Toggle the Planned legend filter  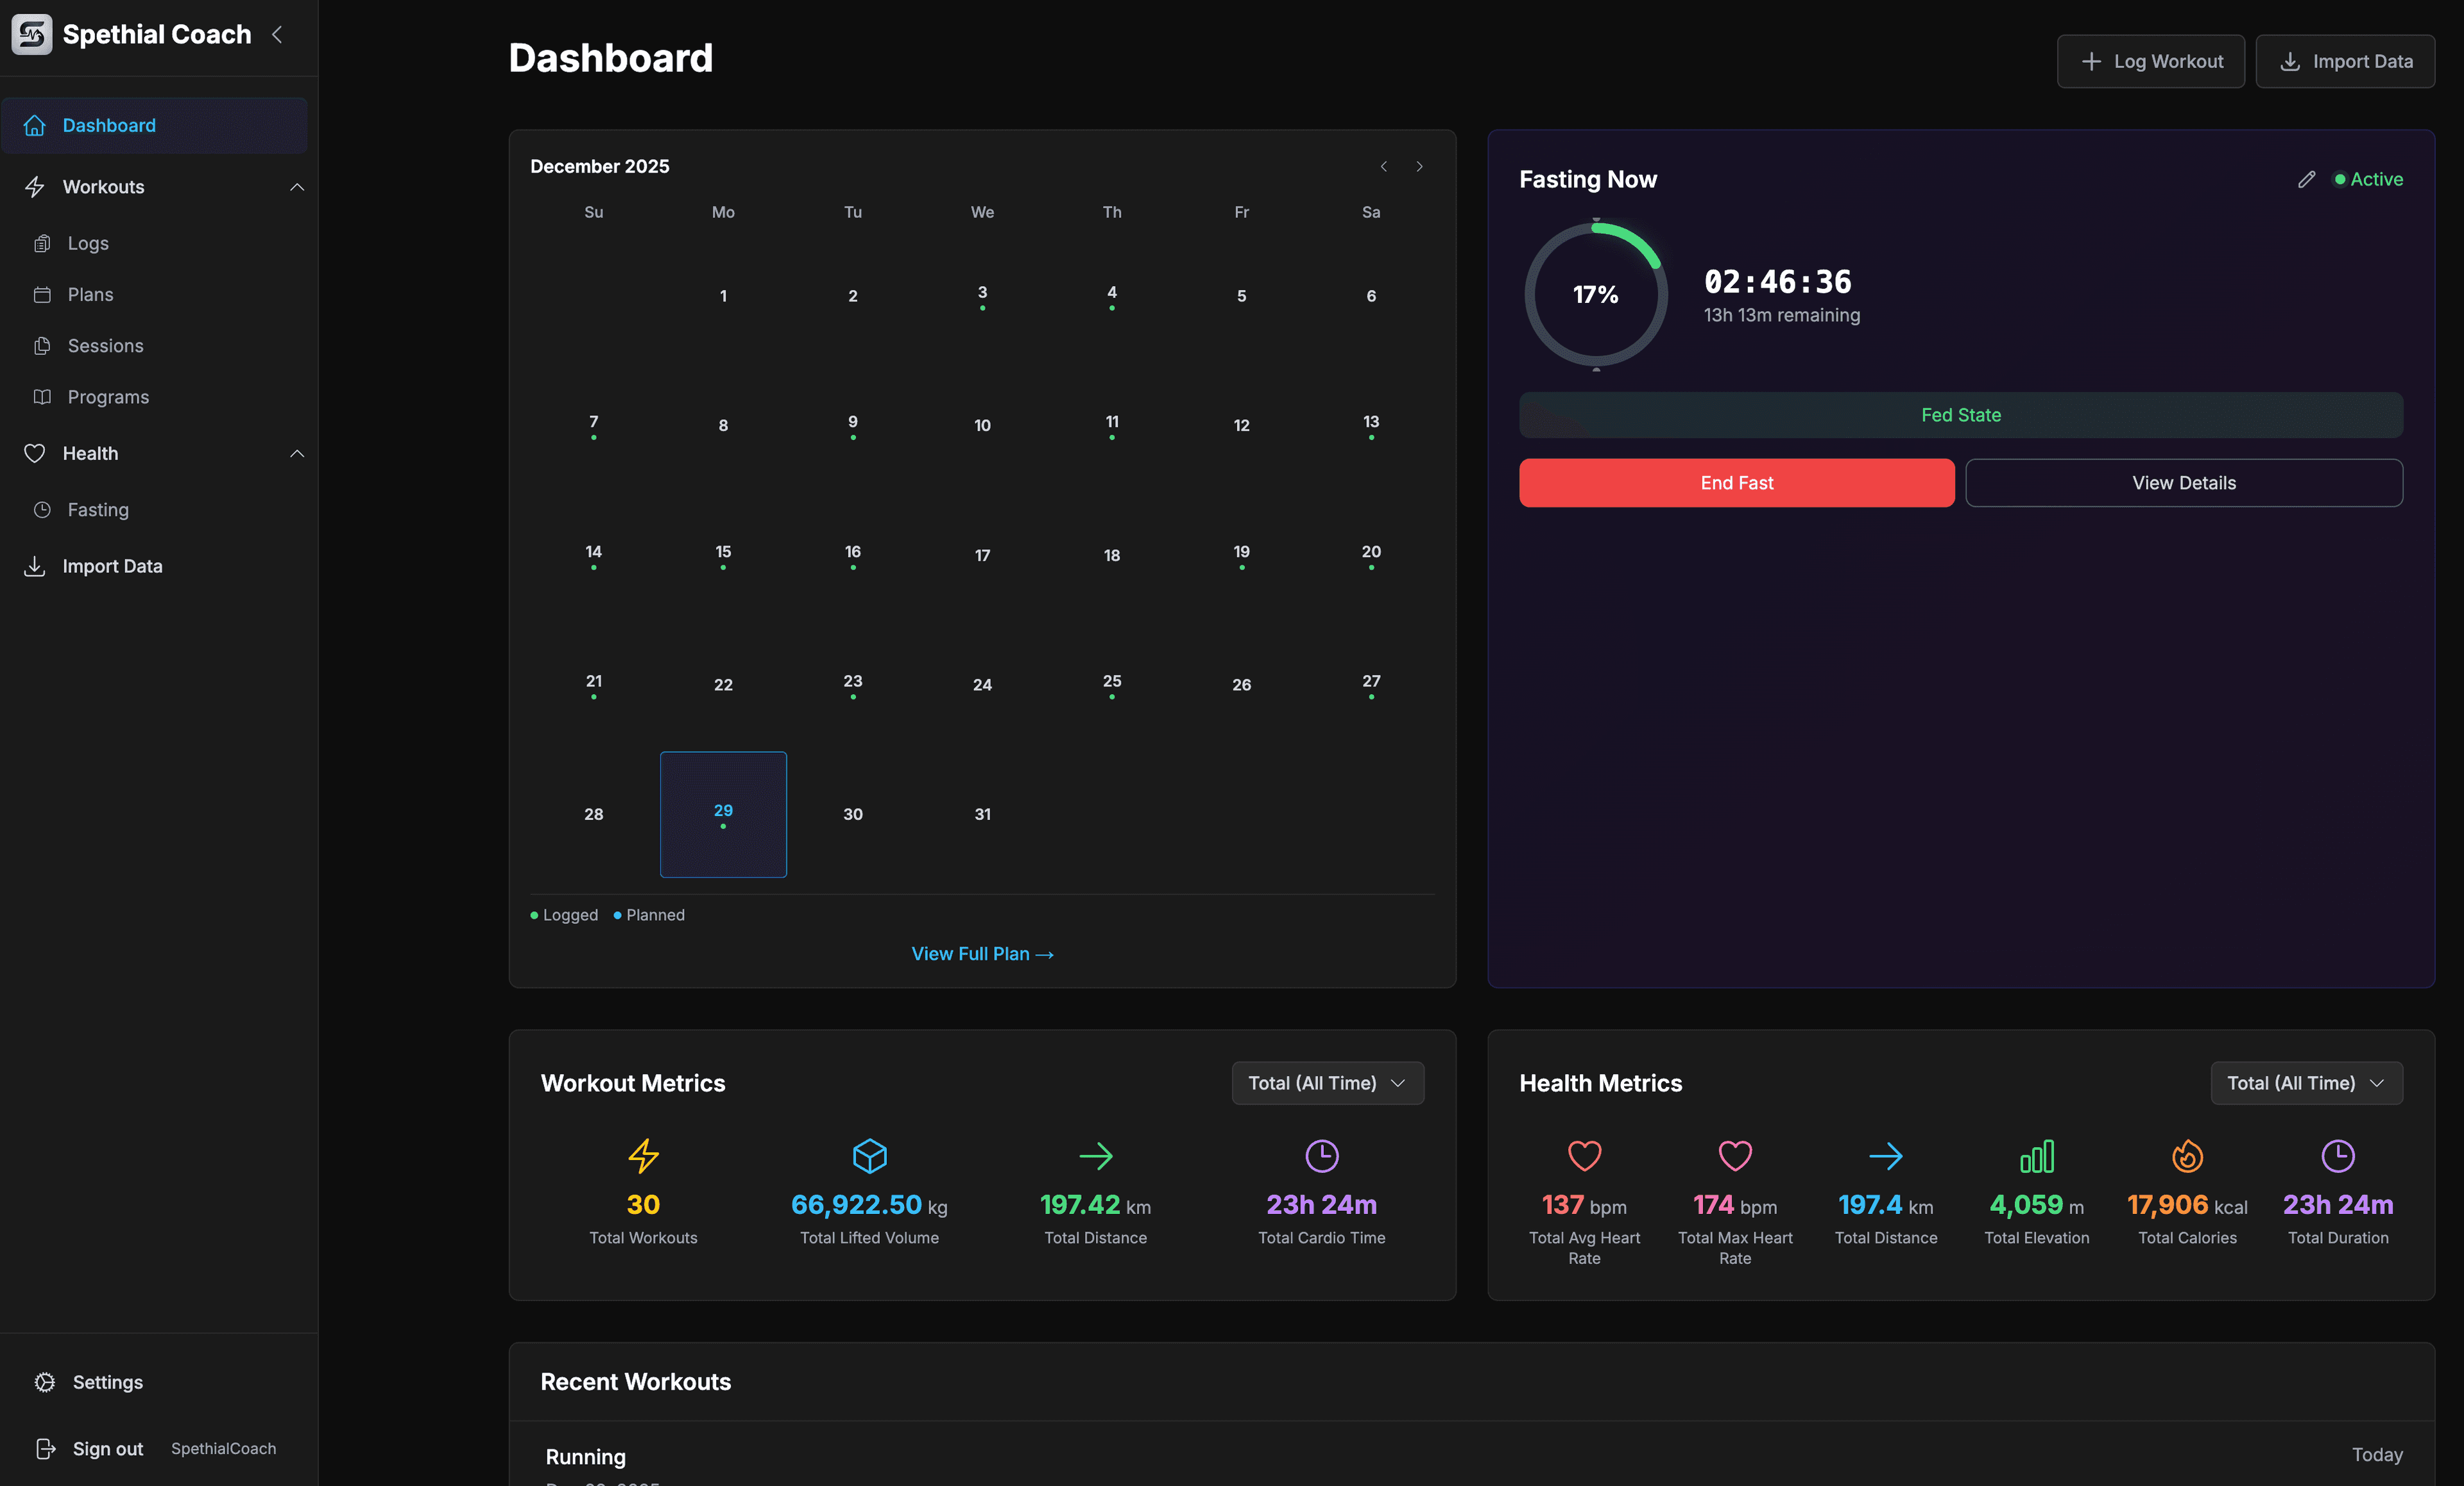[649, 914]
